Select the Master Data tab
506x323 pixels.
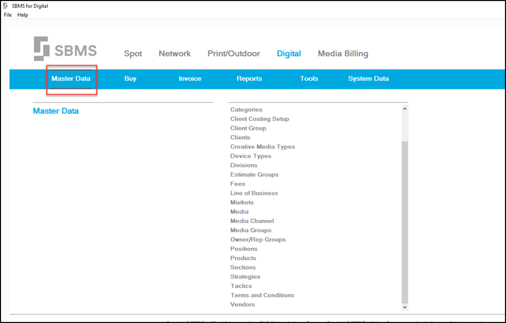(x=71, y=79)
